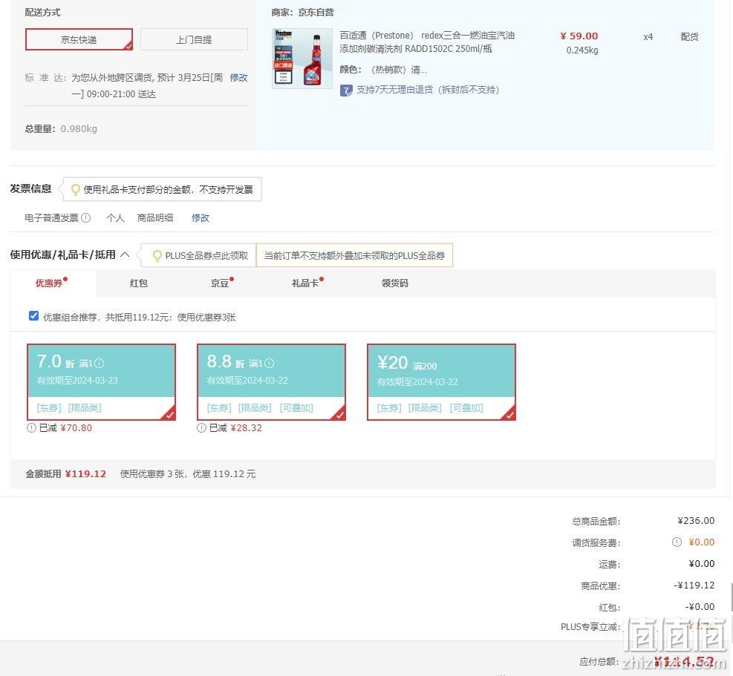Click info icon beside 电子普通发票
Image resolution: width=733 pixels, height=676 pixels.
86,217
